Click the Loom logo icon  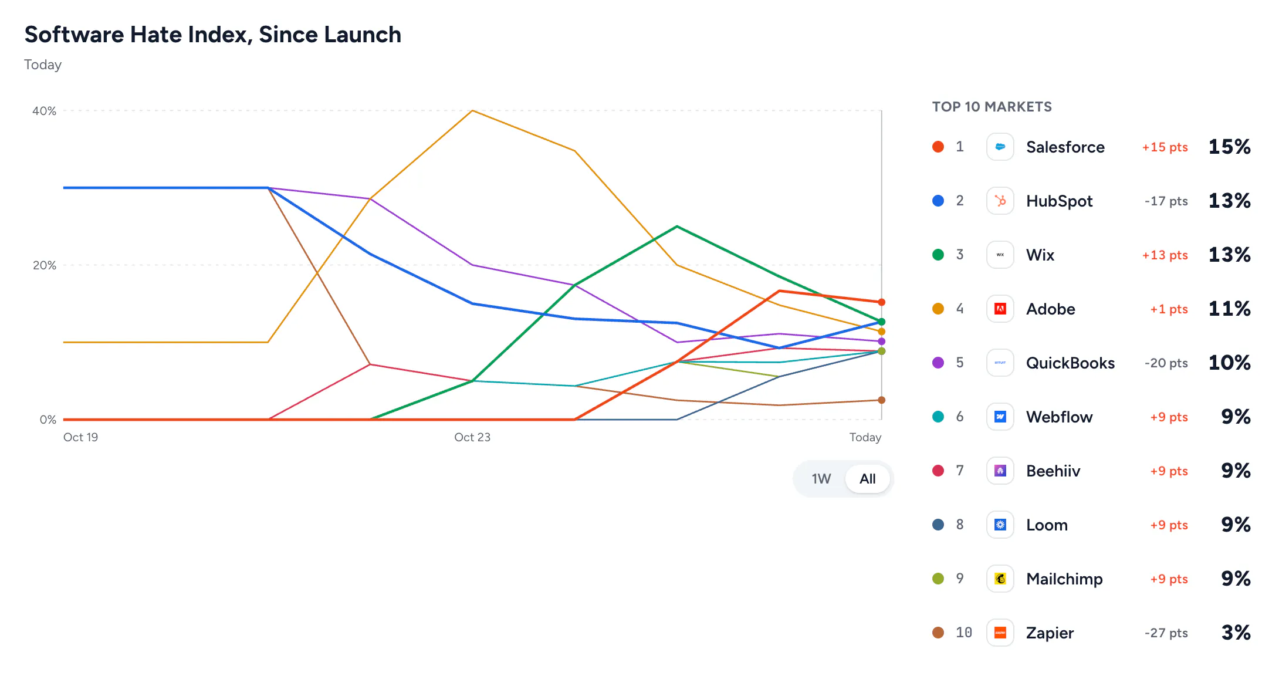coord(1000,525)
